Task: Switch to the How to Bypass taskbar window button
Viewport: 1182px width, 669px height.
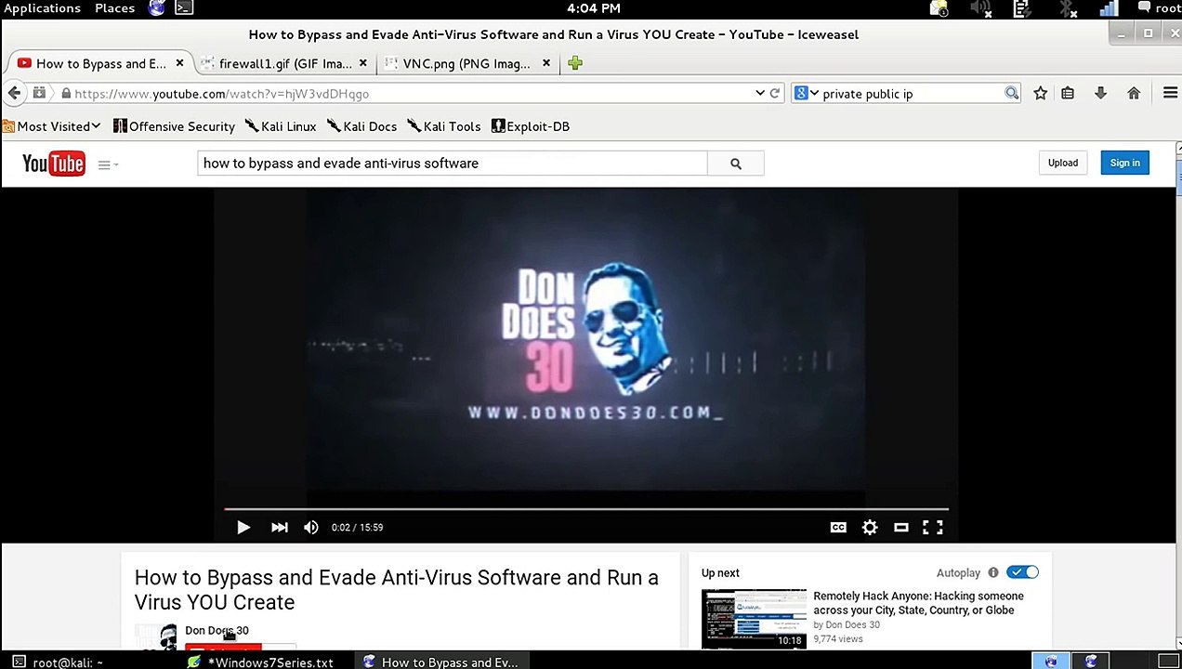Action: [440, 662]
